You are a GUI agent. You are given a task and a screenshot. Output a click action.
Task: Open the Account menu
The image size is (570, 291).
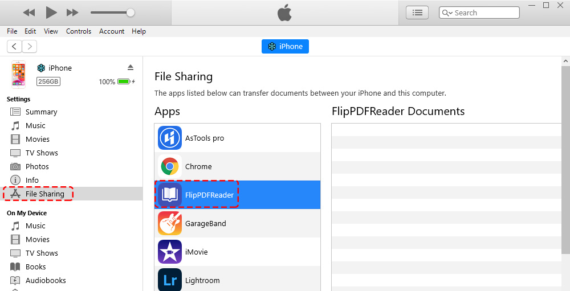point(112,31)
